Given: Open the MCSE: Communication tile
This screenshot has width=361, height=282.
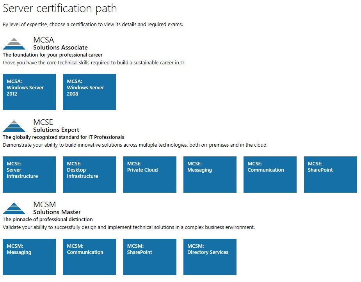Looking at the screenshot, I should tap(270, 174).
